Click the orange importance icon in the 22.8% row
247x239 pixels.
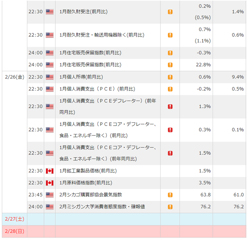[x=170, y=65]
